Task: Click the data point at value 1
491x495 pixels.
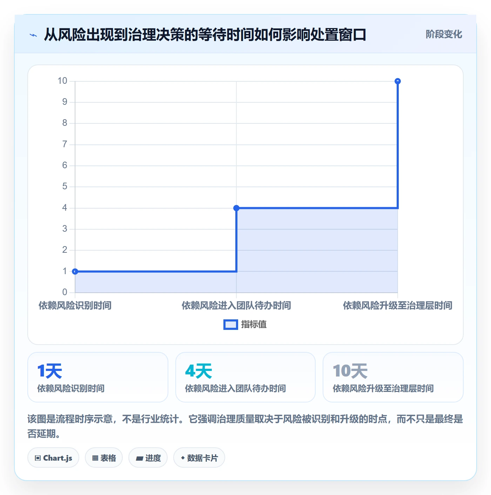Action: 75,271
